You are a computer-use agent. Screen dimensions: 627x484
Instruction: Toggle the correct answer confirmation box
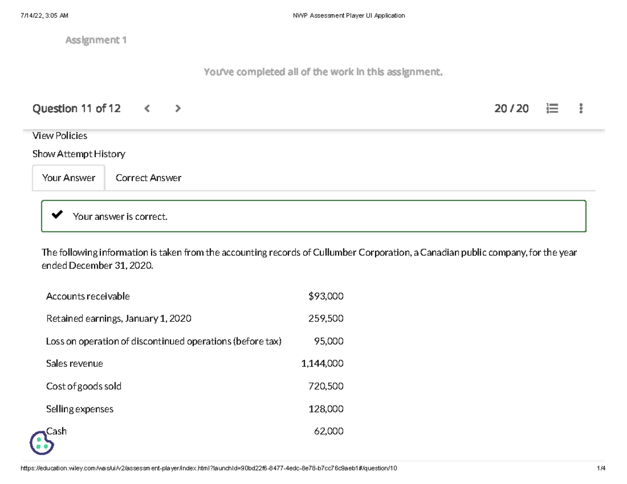click(x=313, y=216)
